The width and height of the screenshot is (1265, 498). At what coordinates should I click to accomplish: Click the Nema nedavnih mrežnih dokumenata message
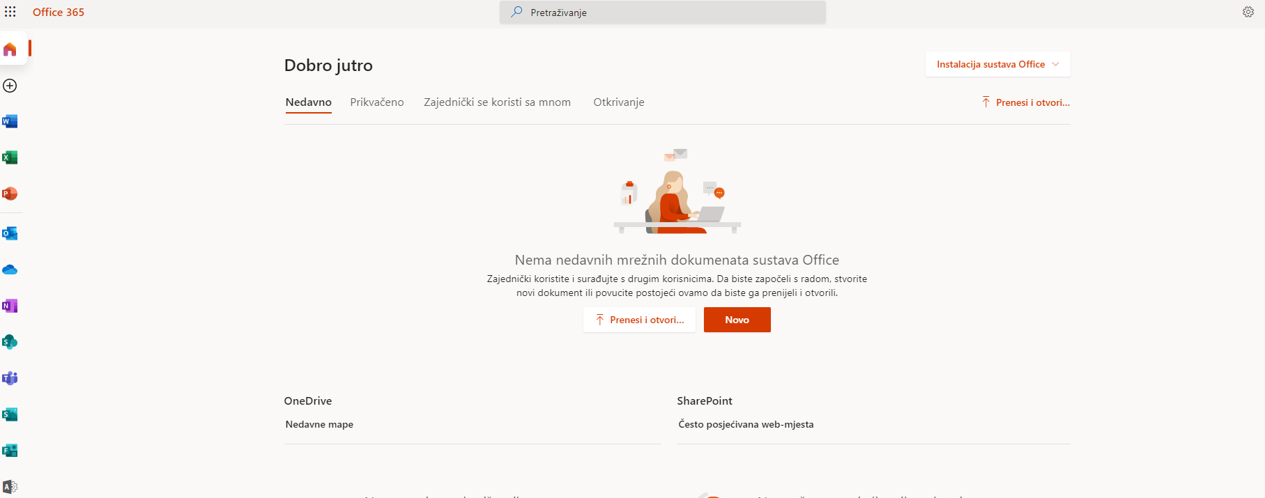pyautogui.click(x=677, y=260)
